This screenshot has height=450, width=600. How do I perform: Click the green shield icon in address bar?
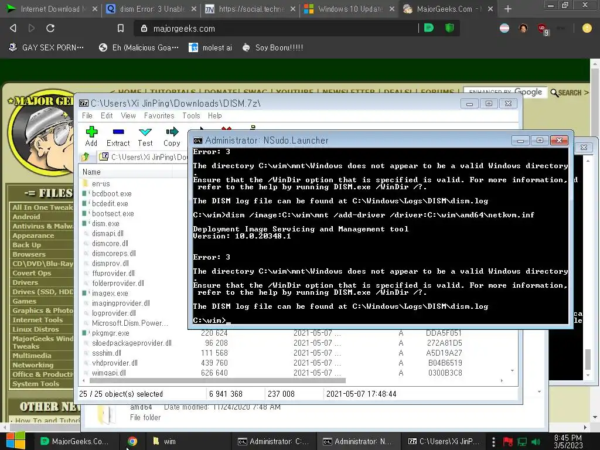[449, 28]
